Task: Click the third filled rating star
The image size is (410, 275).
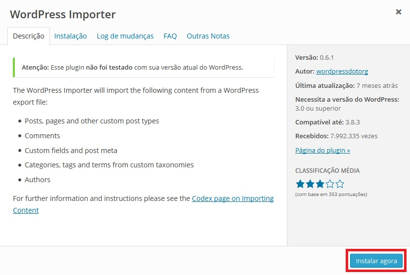Action: 320,184
